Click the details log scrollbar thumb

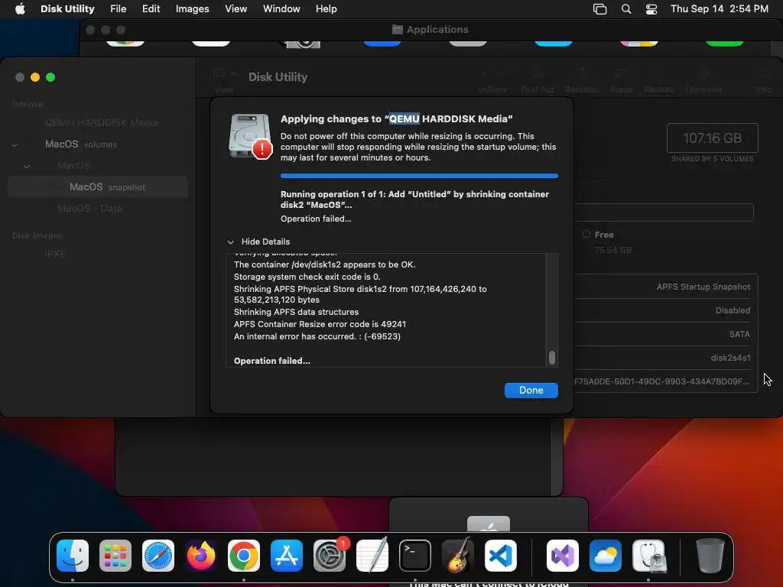point(552,358)
